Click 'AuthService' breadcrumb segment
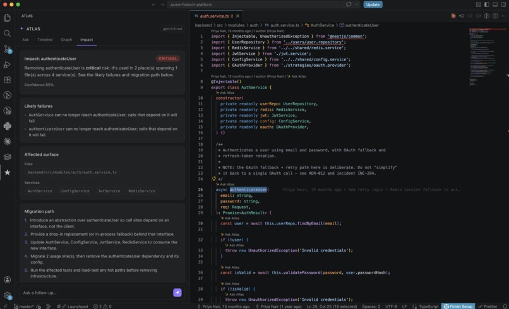Image resolution: width=509 pixels, height=309 pixels. [x=322, y=25]
